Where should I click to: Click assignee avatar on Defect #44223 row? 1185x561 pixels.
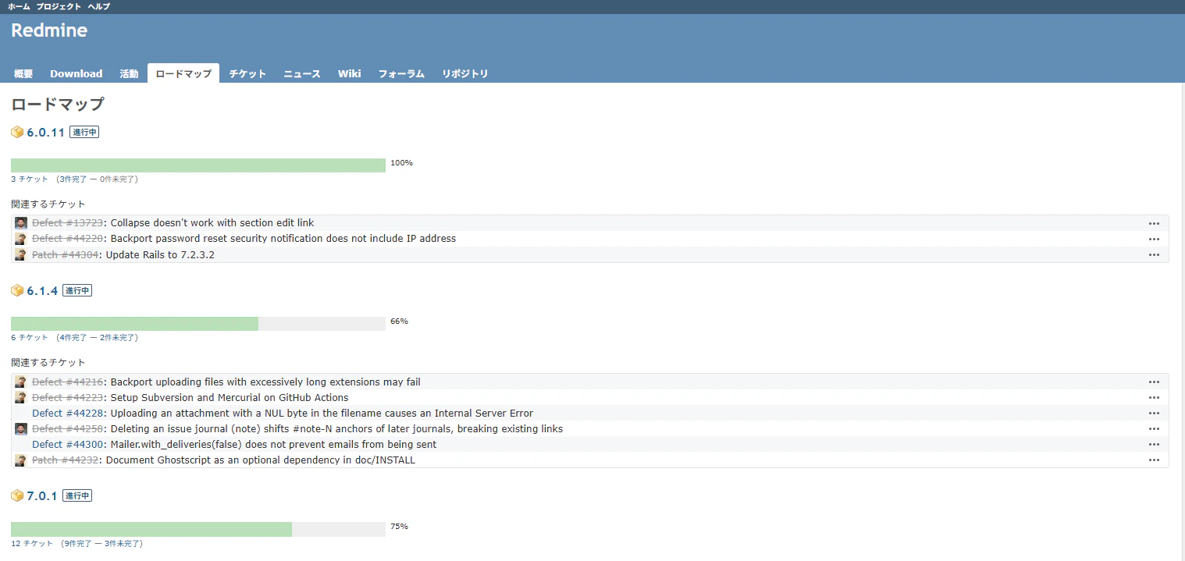point(21,398)
